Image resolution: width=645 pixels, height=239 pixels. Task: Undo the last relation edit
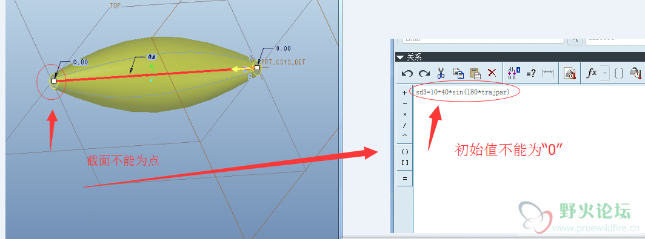[x=407, y=73]
